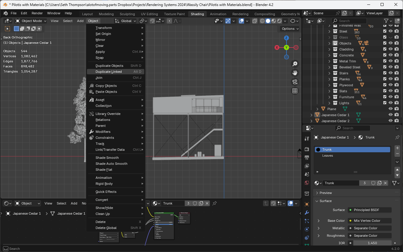Expand the Japanese Cedar 1 object tree
Viewport: 403px width, 252px height.
(x=311, y=115)
